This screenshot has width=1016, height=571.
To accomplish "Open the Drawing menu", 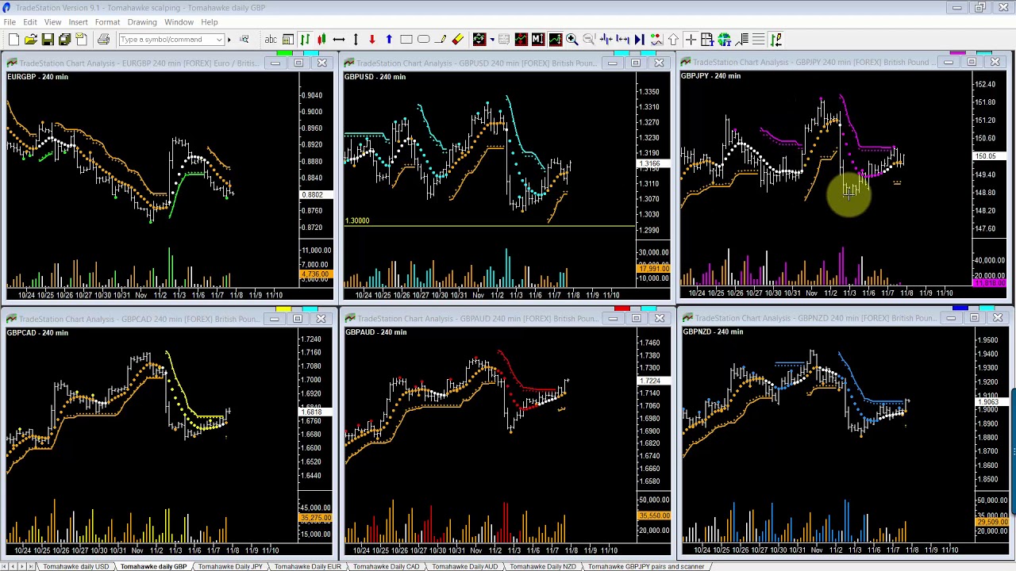I will pyautogui.click(x=142, y=22).
